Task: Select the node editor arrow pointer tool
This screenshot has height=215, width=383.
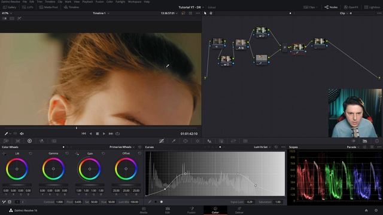Action: (205, 13)
